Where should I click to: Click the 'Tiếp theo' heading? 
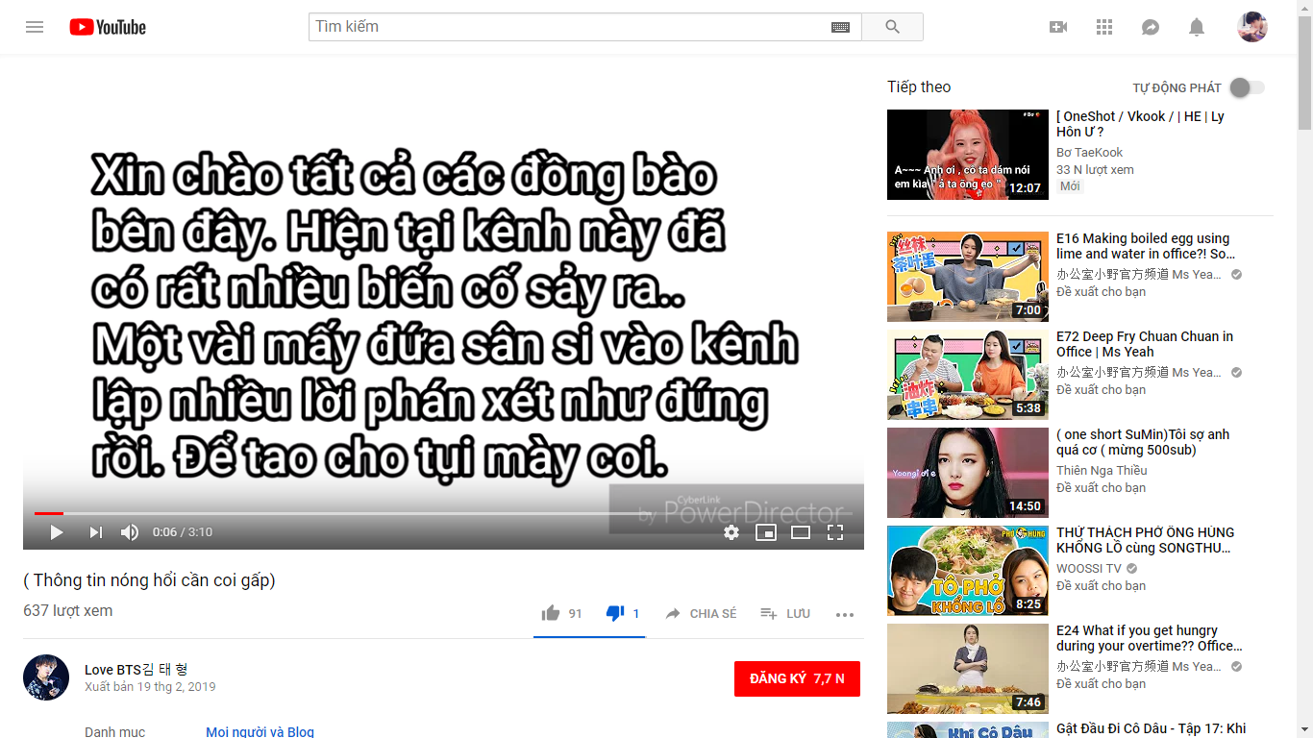[x=919, y=87]
